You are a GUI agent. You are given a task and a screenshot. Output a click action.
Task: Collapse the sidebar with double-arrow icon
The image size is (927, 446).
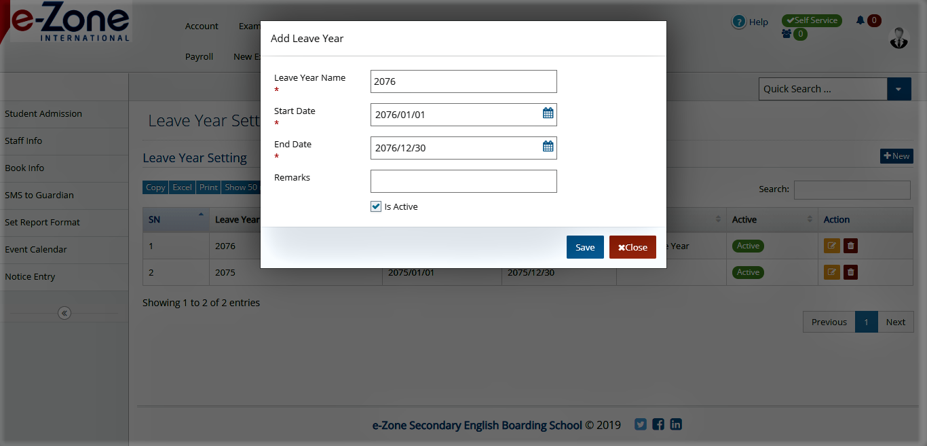click(64, 313)
